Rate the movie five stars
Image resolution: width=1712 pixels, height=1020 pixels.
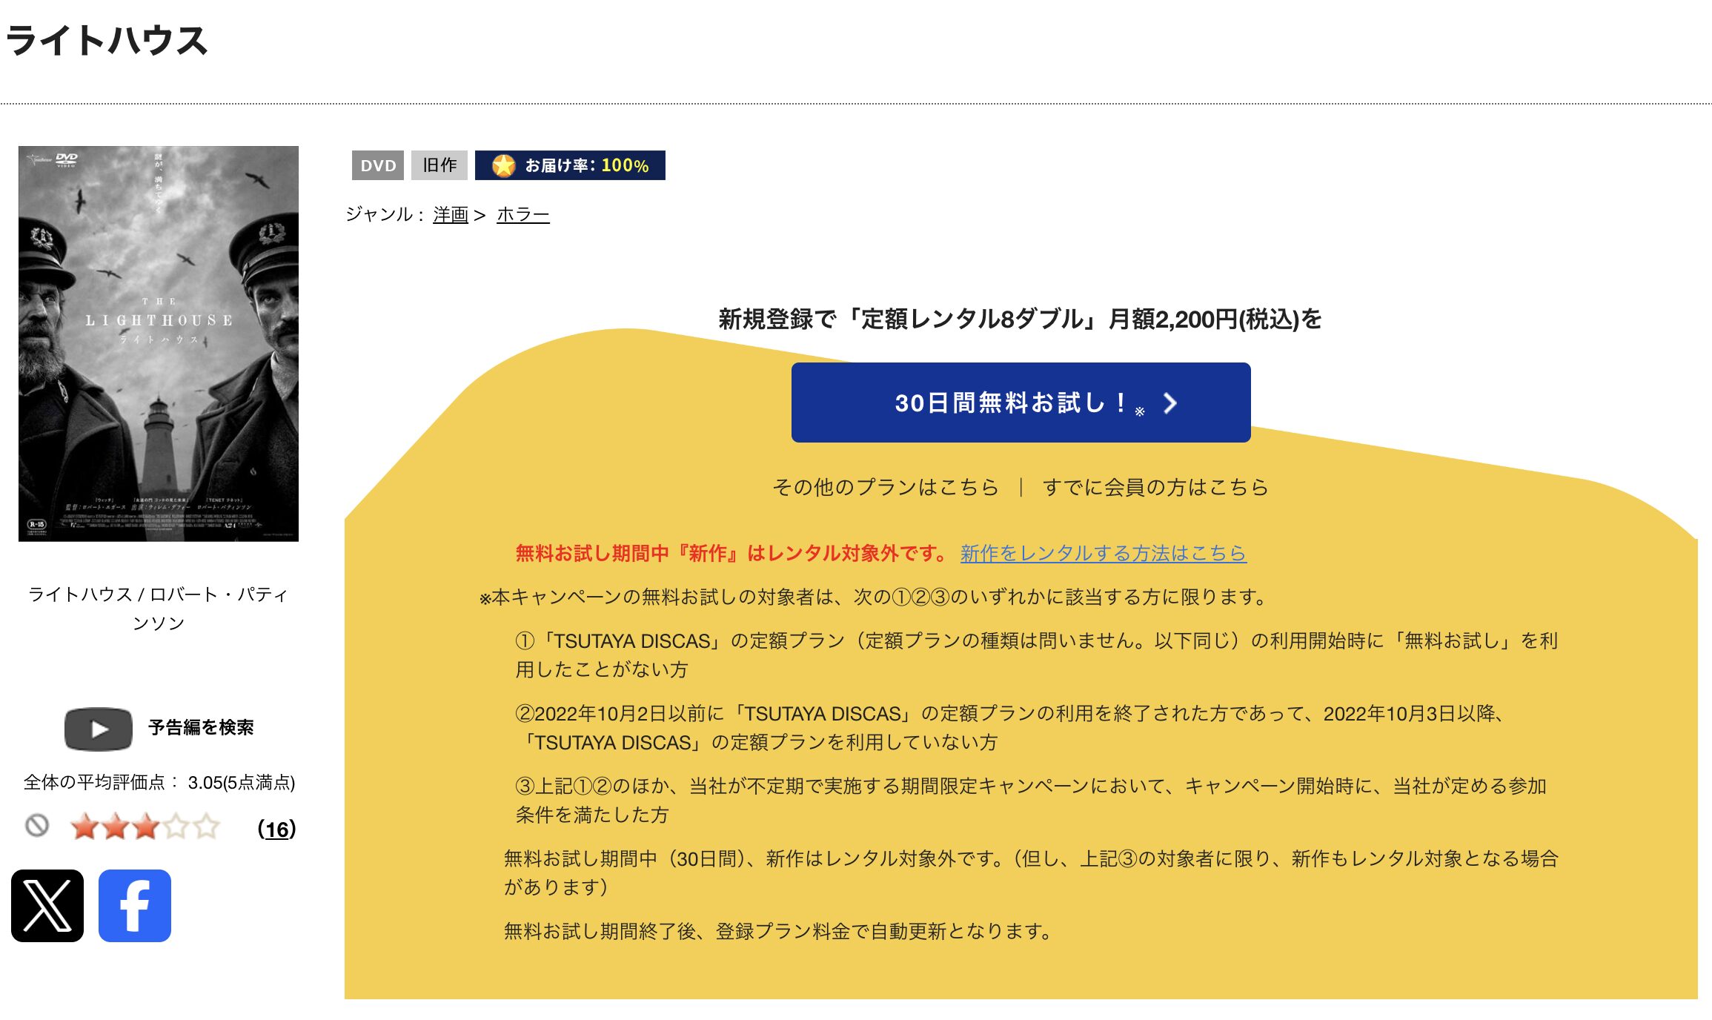207,827
